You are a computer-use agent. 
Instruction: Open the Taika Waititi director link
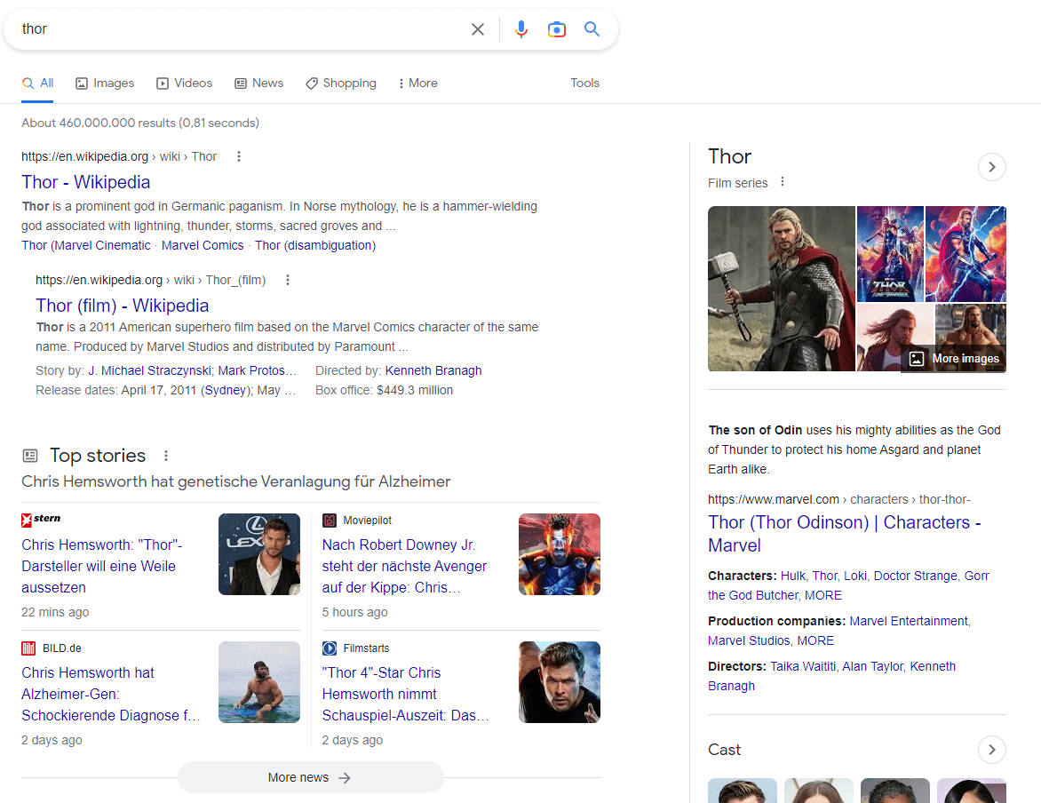[803, 667]
